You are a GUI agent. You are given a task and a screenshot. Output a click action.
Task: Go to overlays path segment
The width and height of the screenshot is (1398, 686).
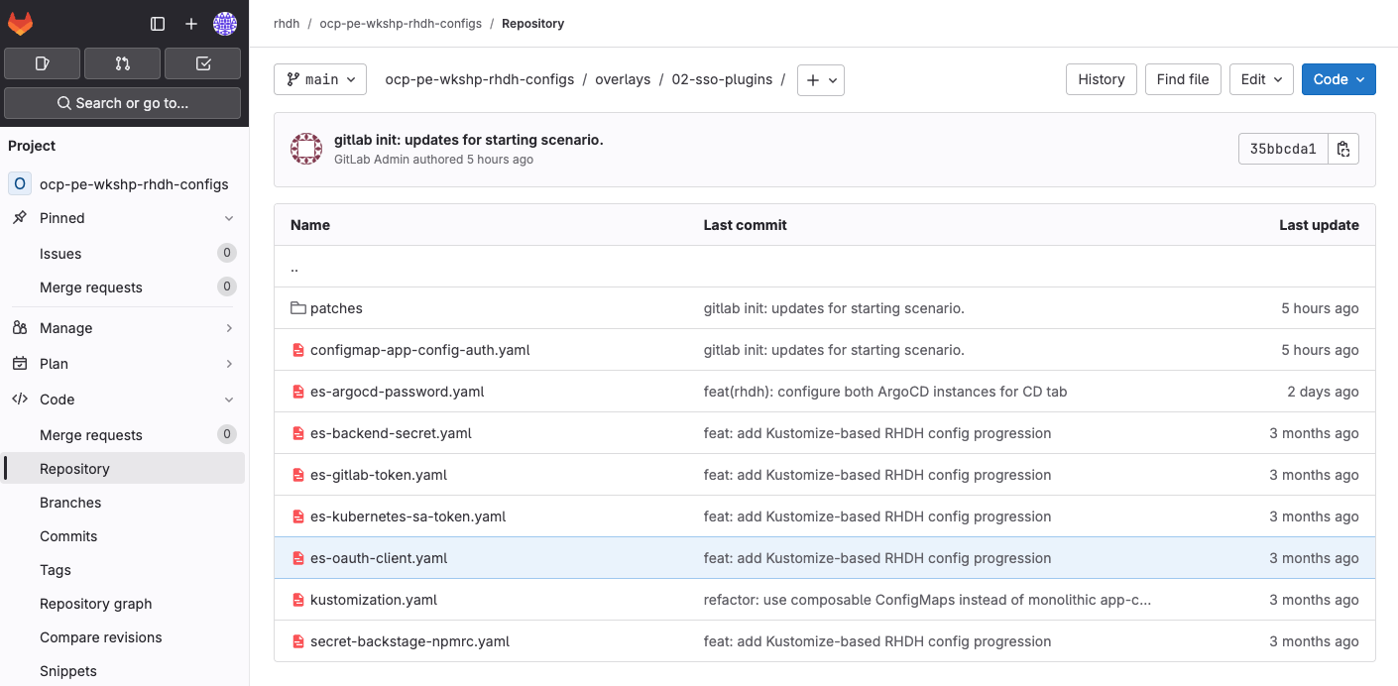[623, 79]
